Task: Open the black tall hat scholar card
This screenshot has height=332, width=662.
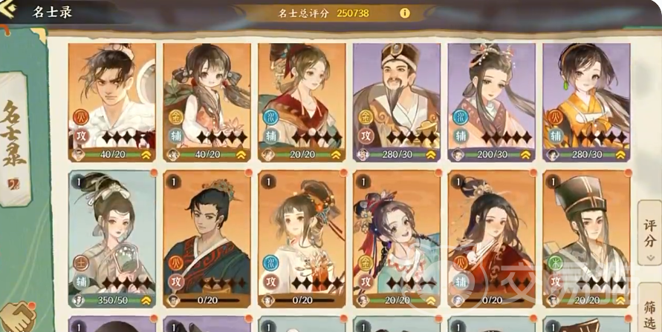Action: coord(586,239)
